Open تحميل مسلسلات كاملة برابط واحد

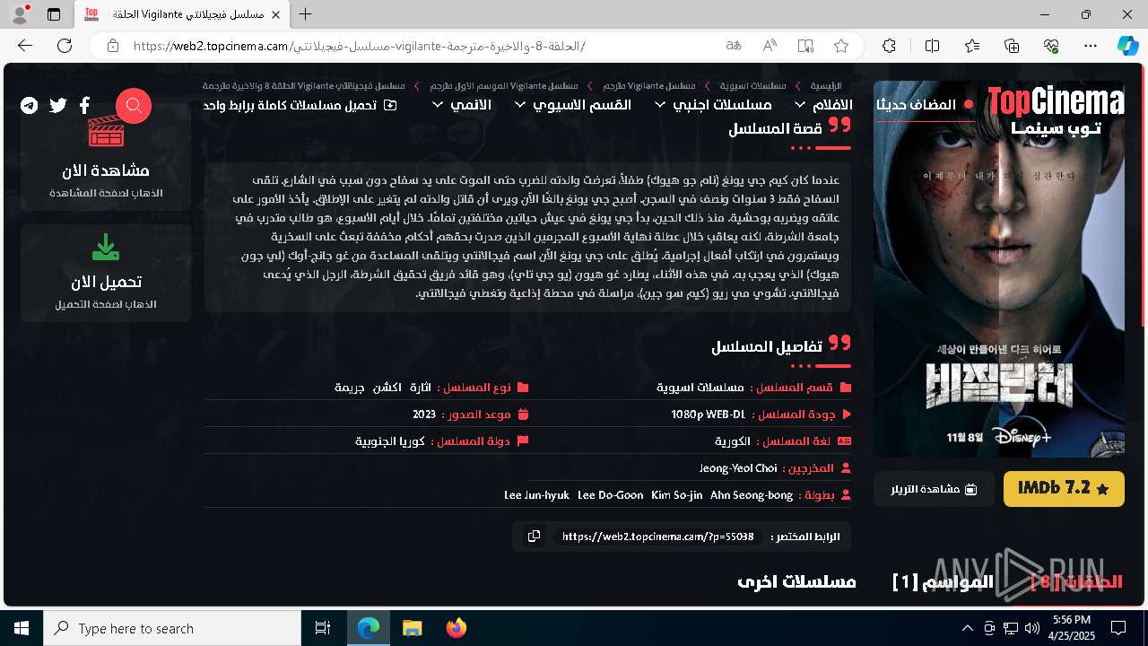301,105
